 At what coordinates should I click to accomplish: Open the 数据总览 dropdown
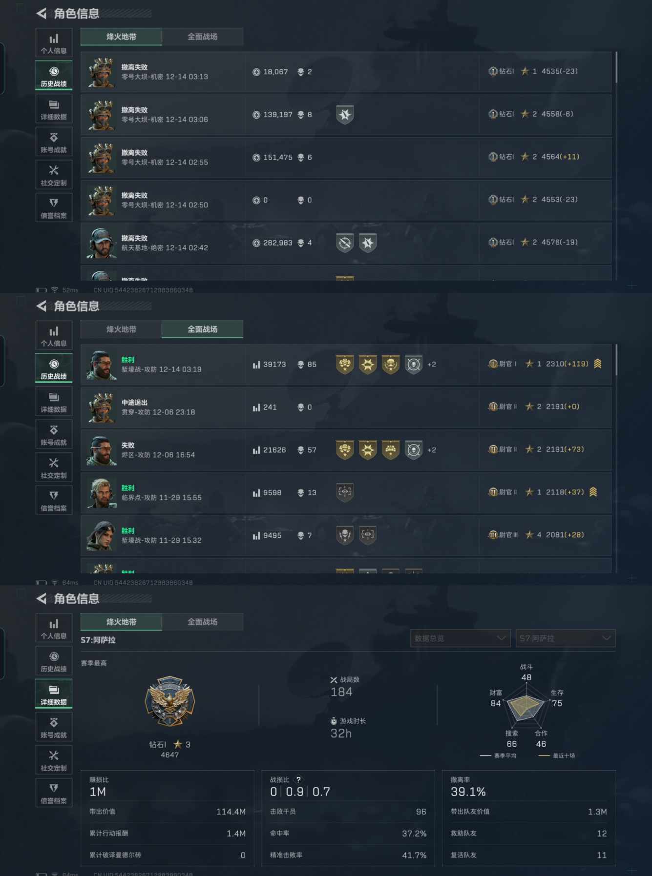click(x=460, y=638)
